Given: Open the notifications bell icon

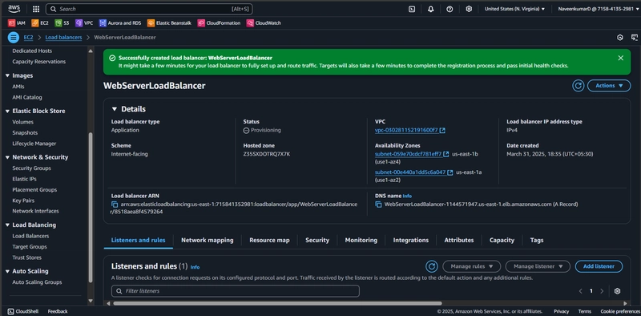Looking at the screenshot, I should [x=430, y=9].
